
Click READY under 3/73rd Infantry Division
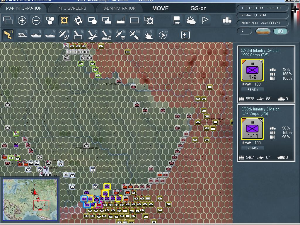point(253,89)
